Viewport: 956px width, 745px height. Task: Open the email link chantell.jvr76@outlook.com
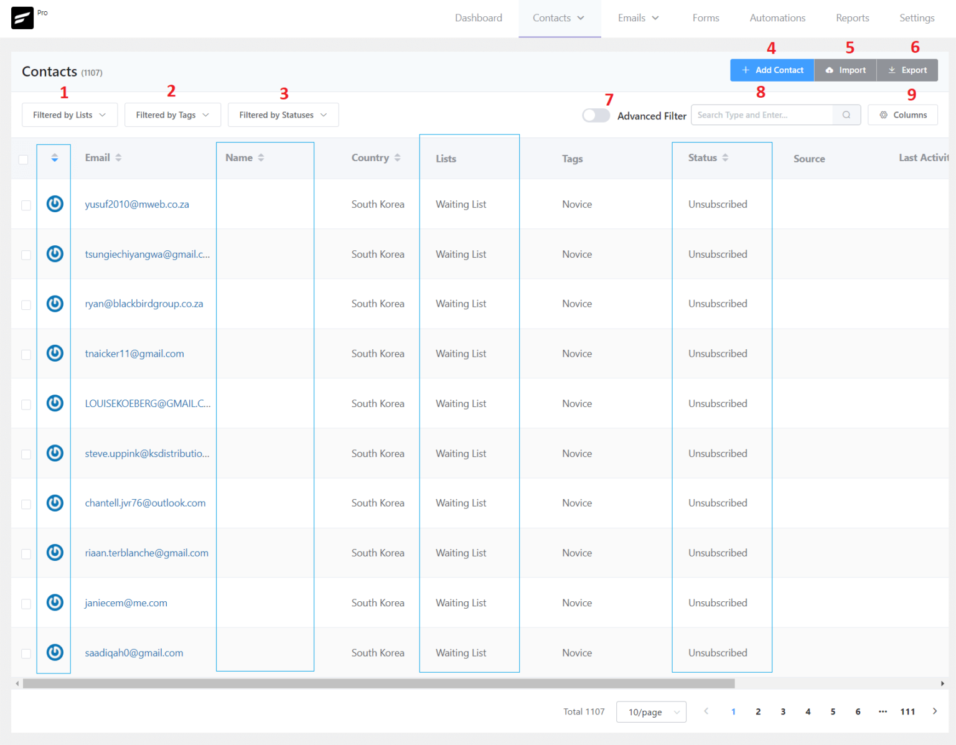click(145, 503)
